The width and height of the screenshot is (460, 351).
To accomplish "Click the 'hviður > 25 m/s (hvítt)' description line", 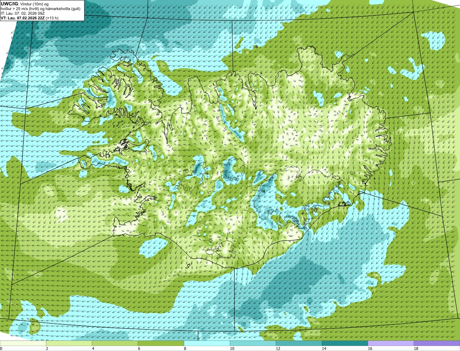I will pos(41,8).
